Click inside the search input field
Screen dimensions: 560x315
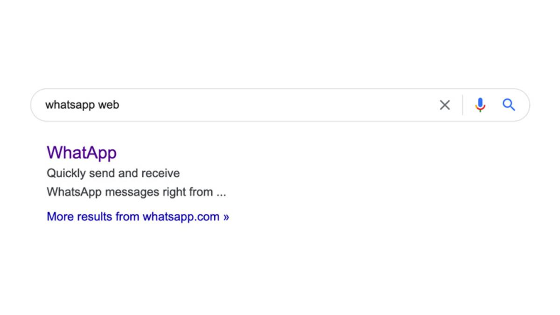pos(233,105)
